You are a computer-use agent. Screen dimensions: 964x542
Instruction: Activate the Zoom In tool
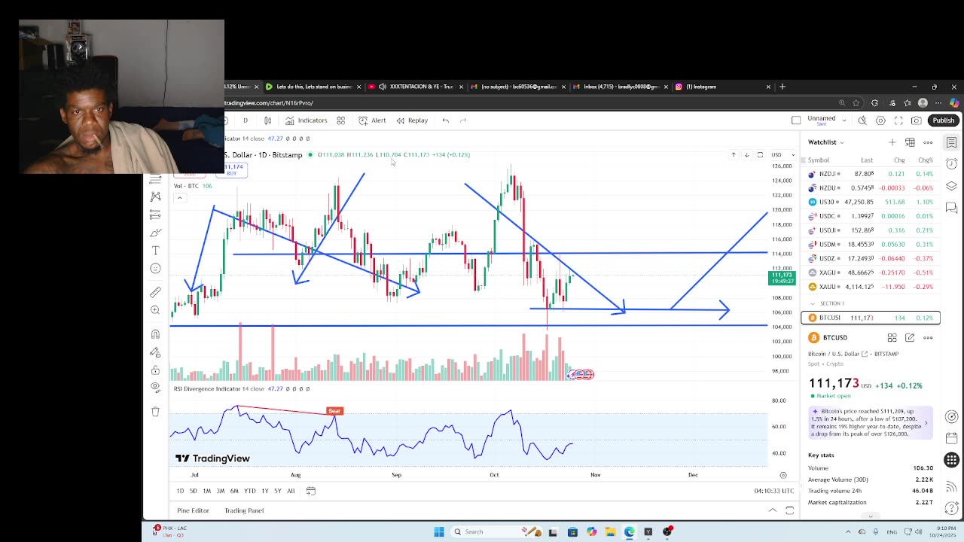coord(155,310)
